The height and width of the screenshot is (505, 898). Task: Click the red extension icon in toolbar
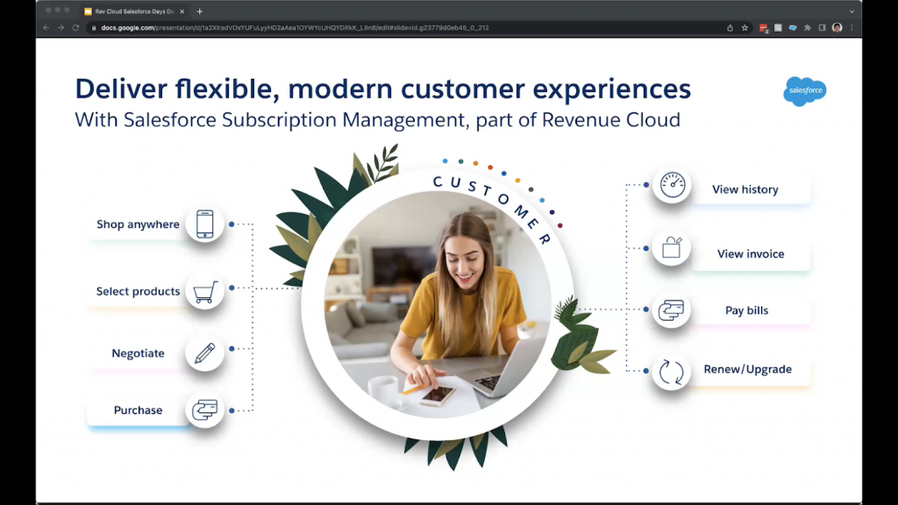[763, 27]
